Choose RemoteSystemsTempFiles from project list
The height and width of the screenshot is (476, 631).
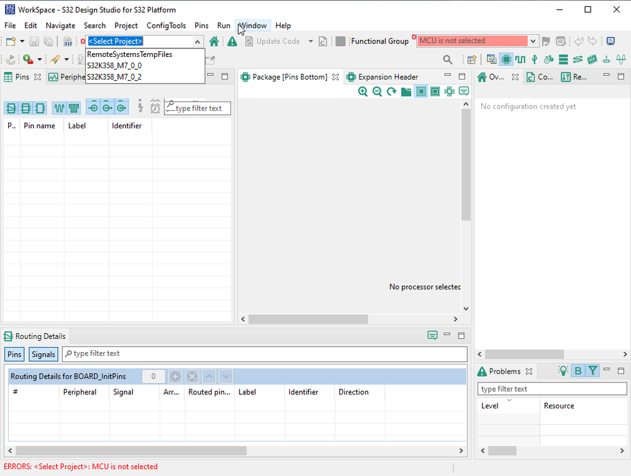click(x=145, y=54)
